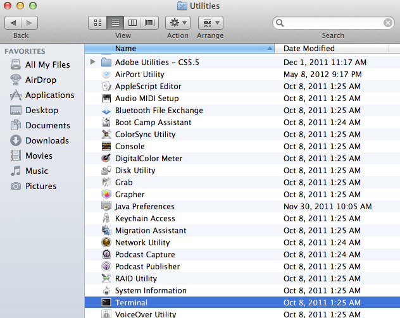Select the 'AirPort Utility' file name

tap(140, 75)
